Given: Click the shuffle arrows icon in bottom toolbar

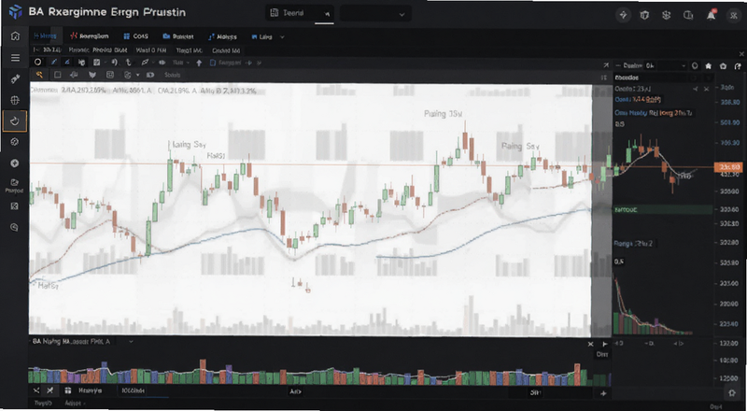Looking at the screenshot, I should (x=36, y=390).
